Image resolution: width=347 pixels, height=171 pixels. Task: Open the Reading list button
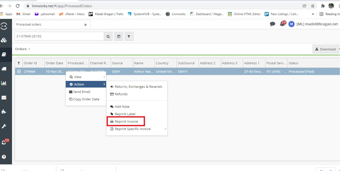tap(330, 14)
